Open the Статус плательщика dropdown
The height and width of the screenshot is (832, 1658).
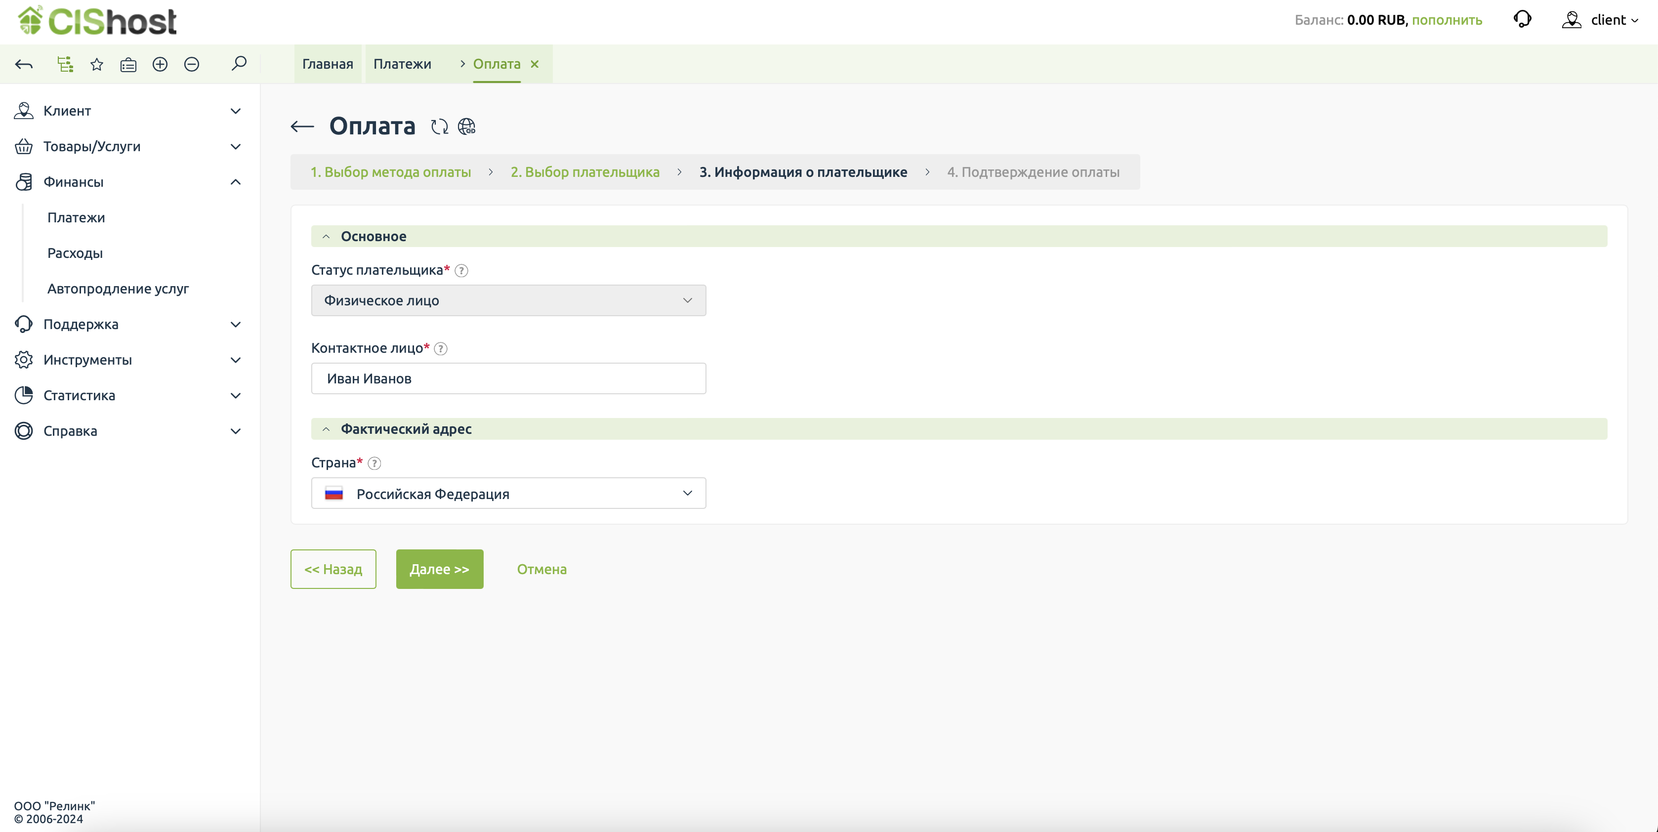pos(508,300)
